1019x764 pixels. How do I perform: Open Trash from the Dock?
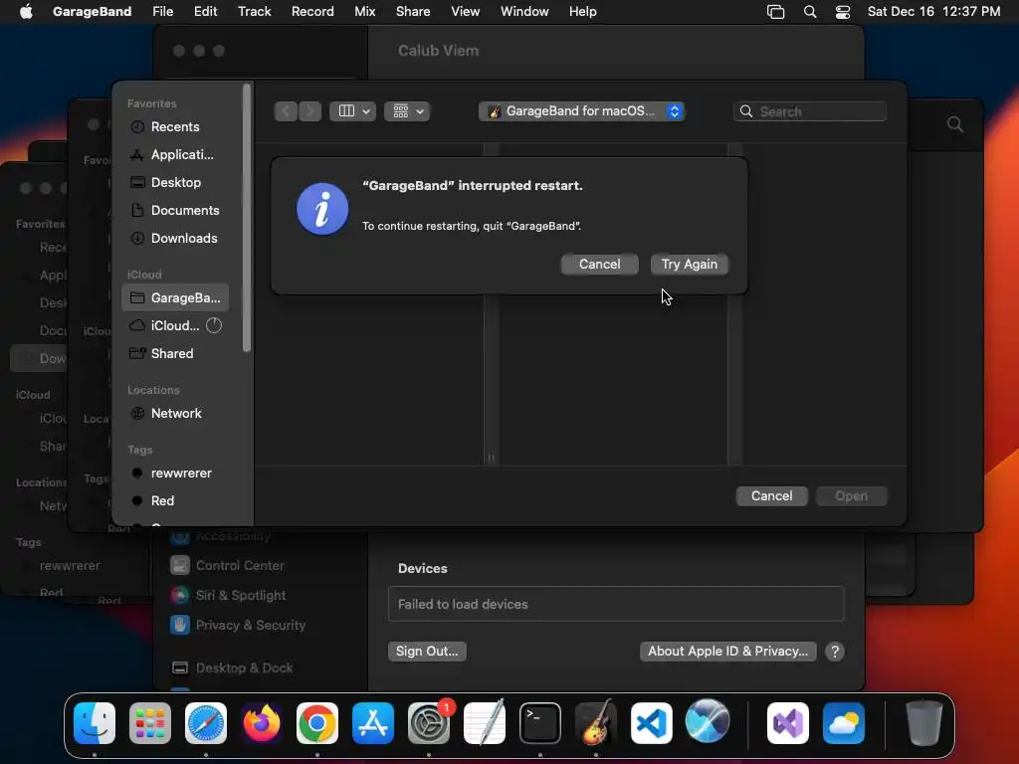pyautogui.click(x=923, y=723)
